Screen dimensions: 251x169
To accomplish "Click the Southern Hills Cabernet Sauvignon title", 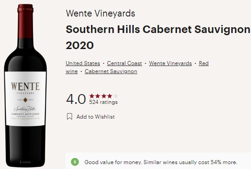I will point(158,29).
